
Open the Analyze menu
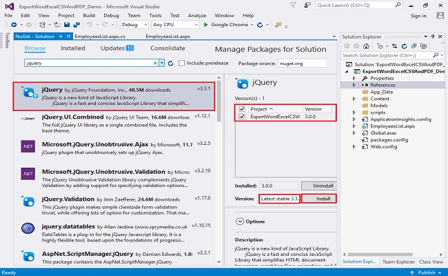tap(197, 15)
